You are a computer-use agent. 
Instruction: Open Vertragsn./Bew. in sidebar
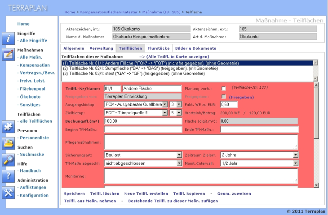[x=37, y=73]
